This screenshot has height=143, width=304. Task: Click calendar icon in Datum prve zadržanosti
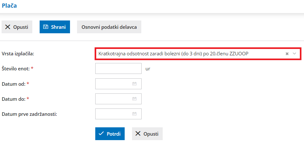(x=135, y=114)
